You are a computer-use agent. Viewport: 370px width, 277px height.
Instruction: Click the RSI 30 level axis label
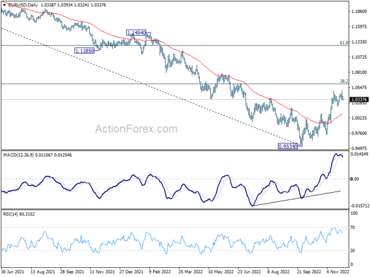coord(353,251)
